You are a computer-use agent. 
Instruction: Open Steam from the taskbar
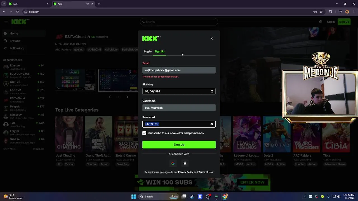pos(192,197)
